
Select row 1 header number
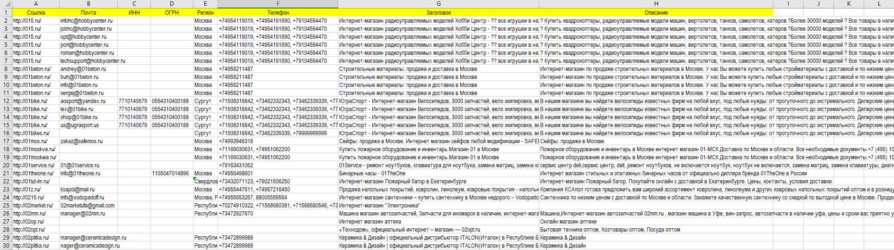(x=6, y=12)
